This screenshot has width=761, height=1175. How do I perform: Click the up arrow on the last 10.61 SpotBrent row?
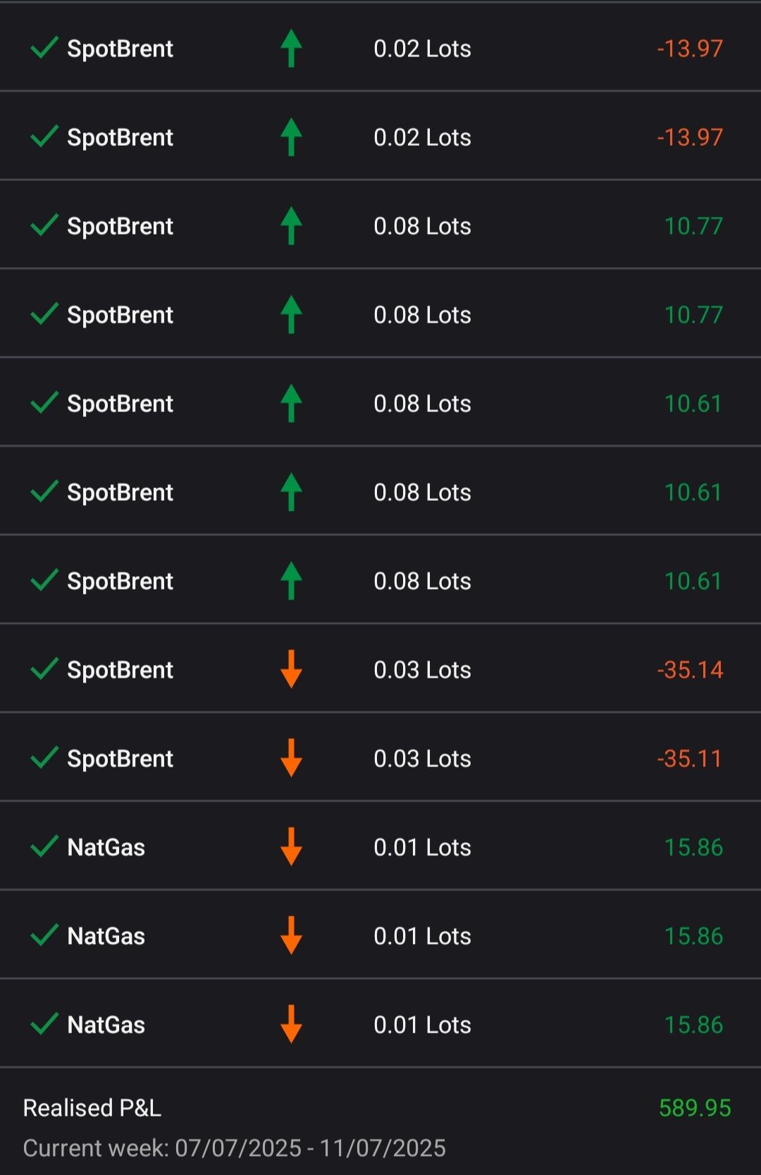291,581
